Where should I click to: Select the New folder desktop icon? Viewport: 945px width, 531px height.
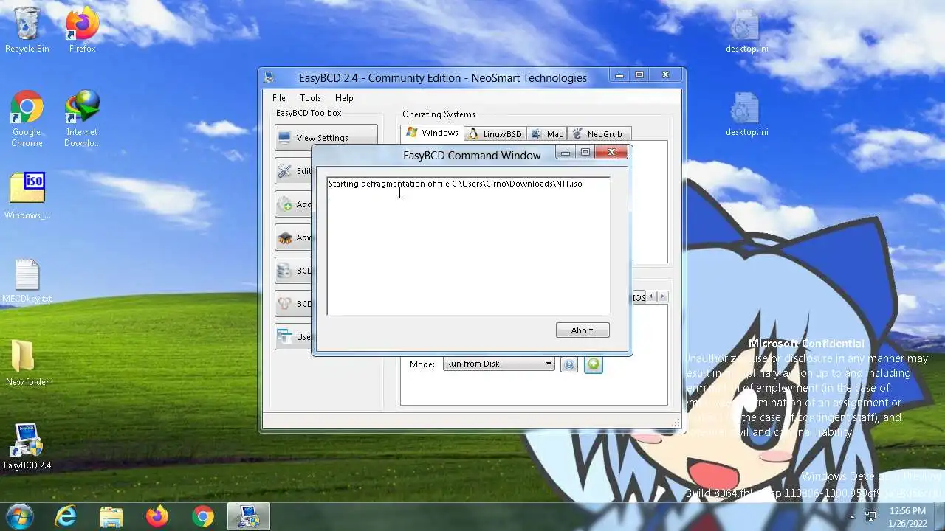27,363
